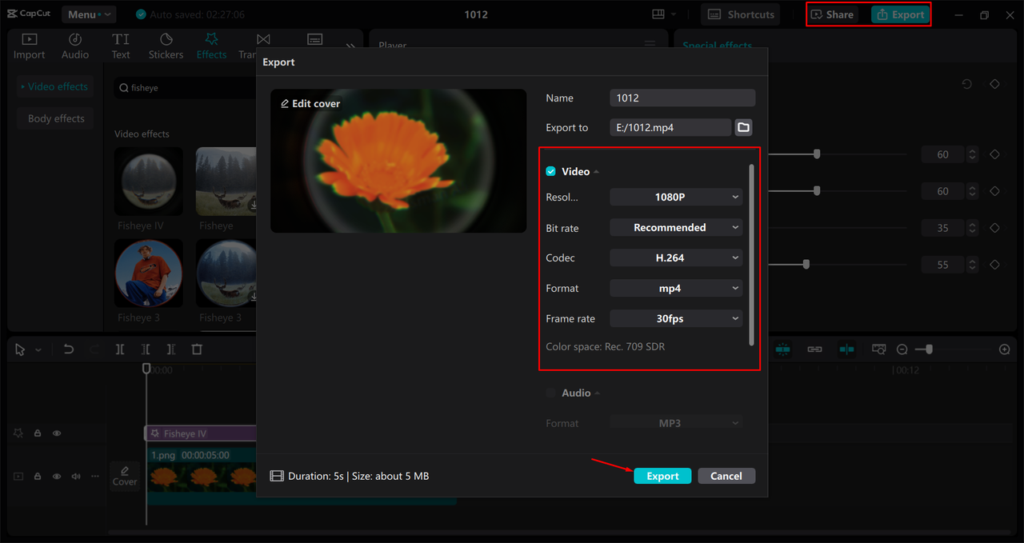The image size is (1024, 543).
Task: Click the export dialog scrollbar
Action: click(751, 254)
